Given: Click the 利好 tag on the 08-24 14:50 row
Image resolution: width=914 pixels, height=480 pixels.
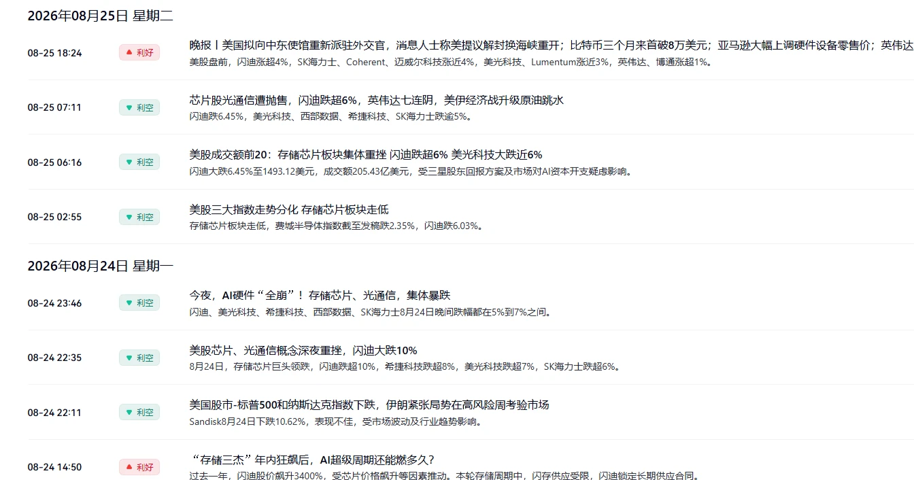Looking at the screenshot, I should click(x=139, y=467).
